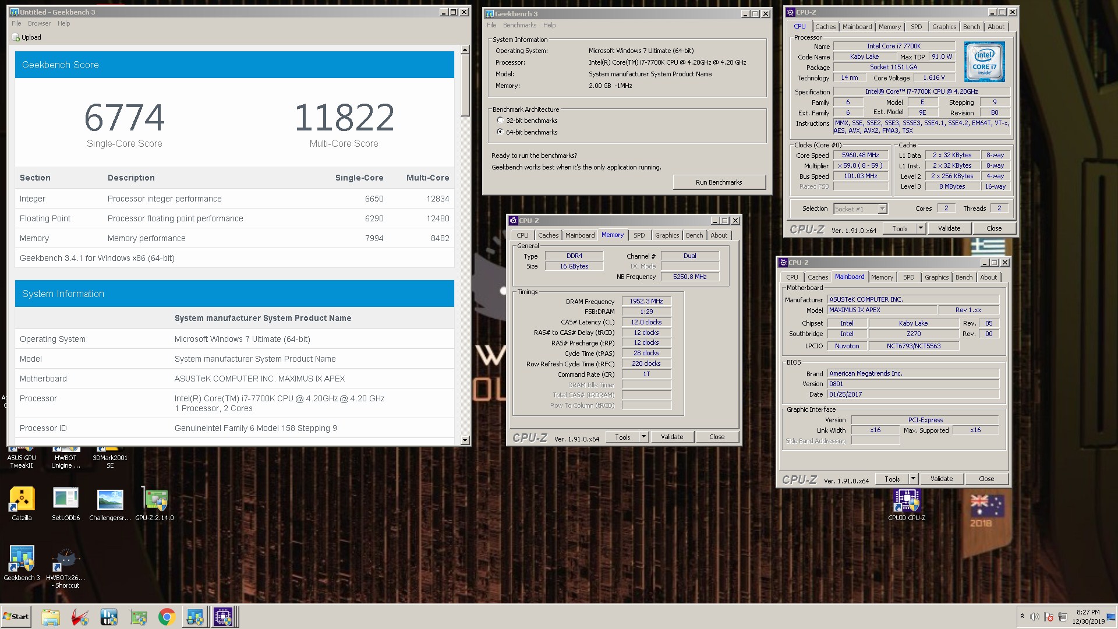
Task: Open GPU-Z from the taskbar
Action: (x=138, y=617)
